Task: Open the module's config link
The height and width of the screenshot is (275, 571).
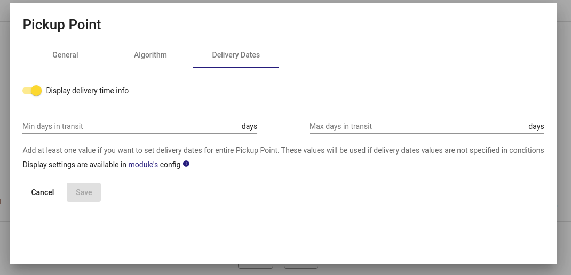Action: coord(143,165)
